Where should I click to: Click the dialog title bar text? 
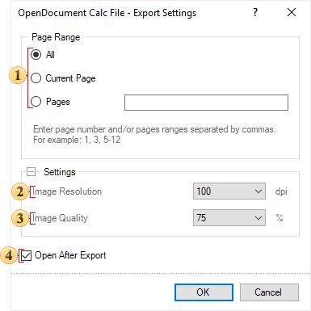[107, 13]
